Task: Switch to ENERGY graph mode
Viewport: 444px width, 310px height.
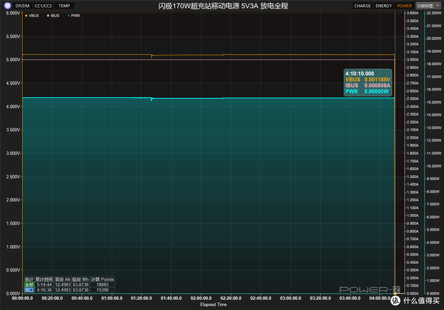Action: point(384,6)
